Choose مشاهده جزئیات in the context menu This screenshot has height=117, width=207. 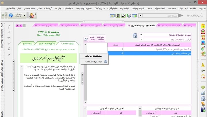[94, 56]
